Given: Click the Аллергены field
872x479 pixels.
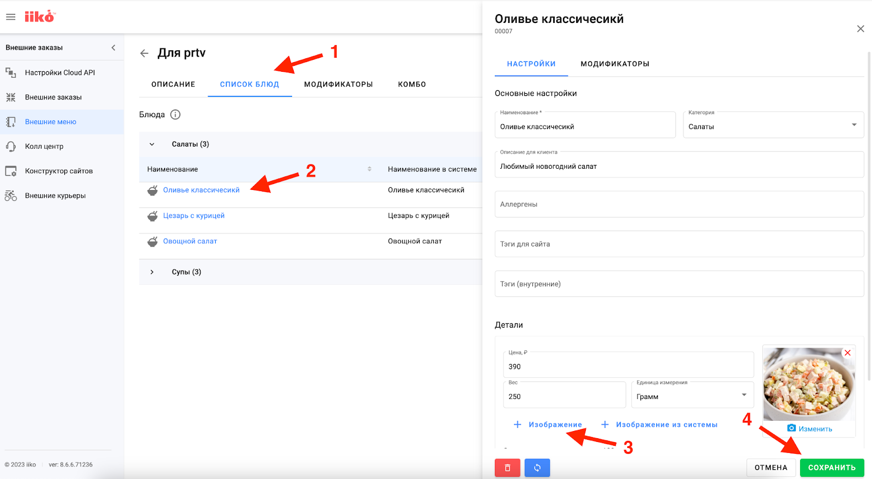Looking at the screenshot, I should (x=679, y=204).
